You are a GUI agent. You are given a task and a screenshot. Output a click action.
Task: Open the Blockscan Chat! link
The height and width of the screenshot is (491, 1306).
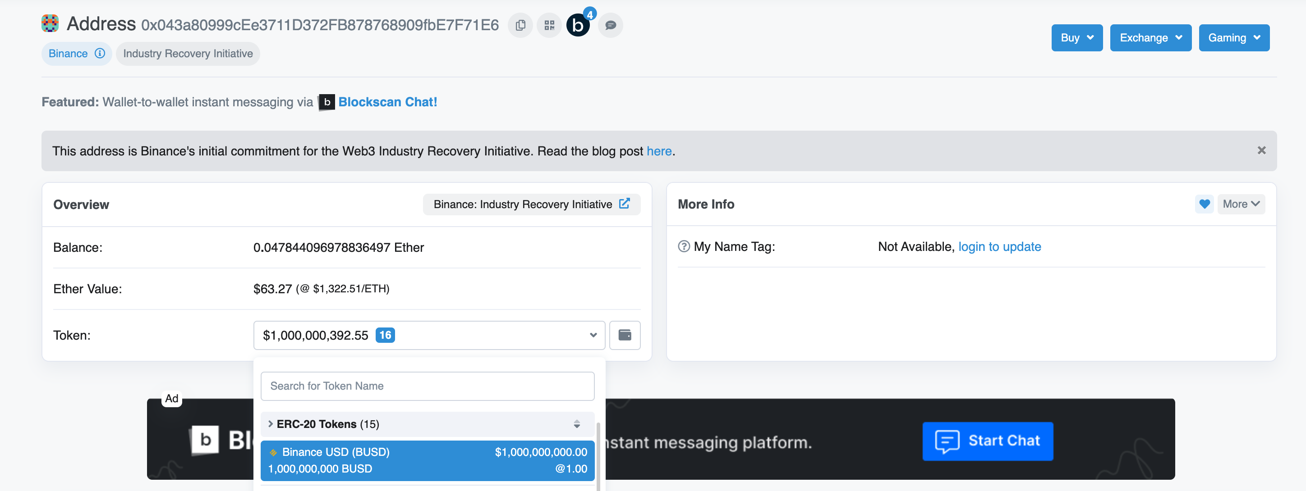(387, 102)
